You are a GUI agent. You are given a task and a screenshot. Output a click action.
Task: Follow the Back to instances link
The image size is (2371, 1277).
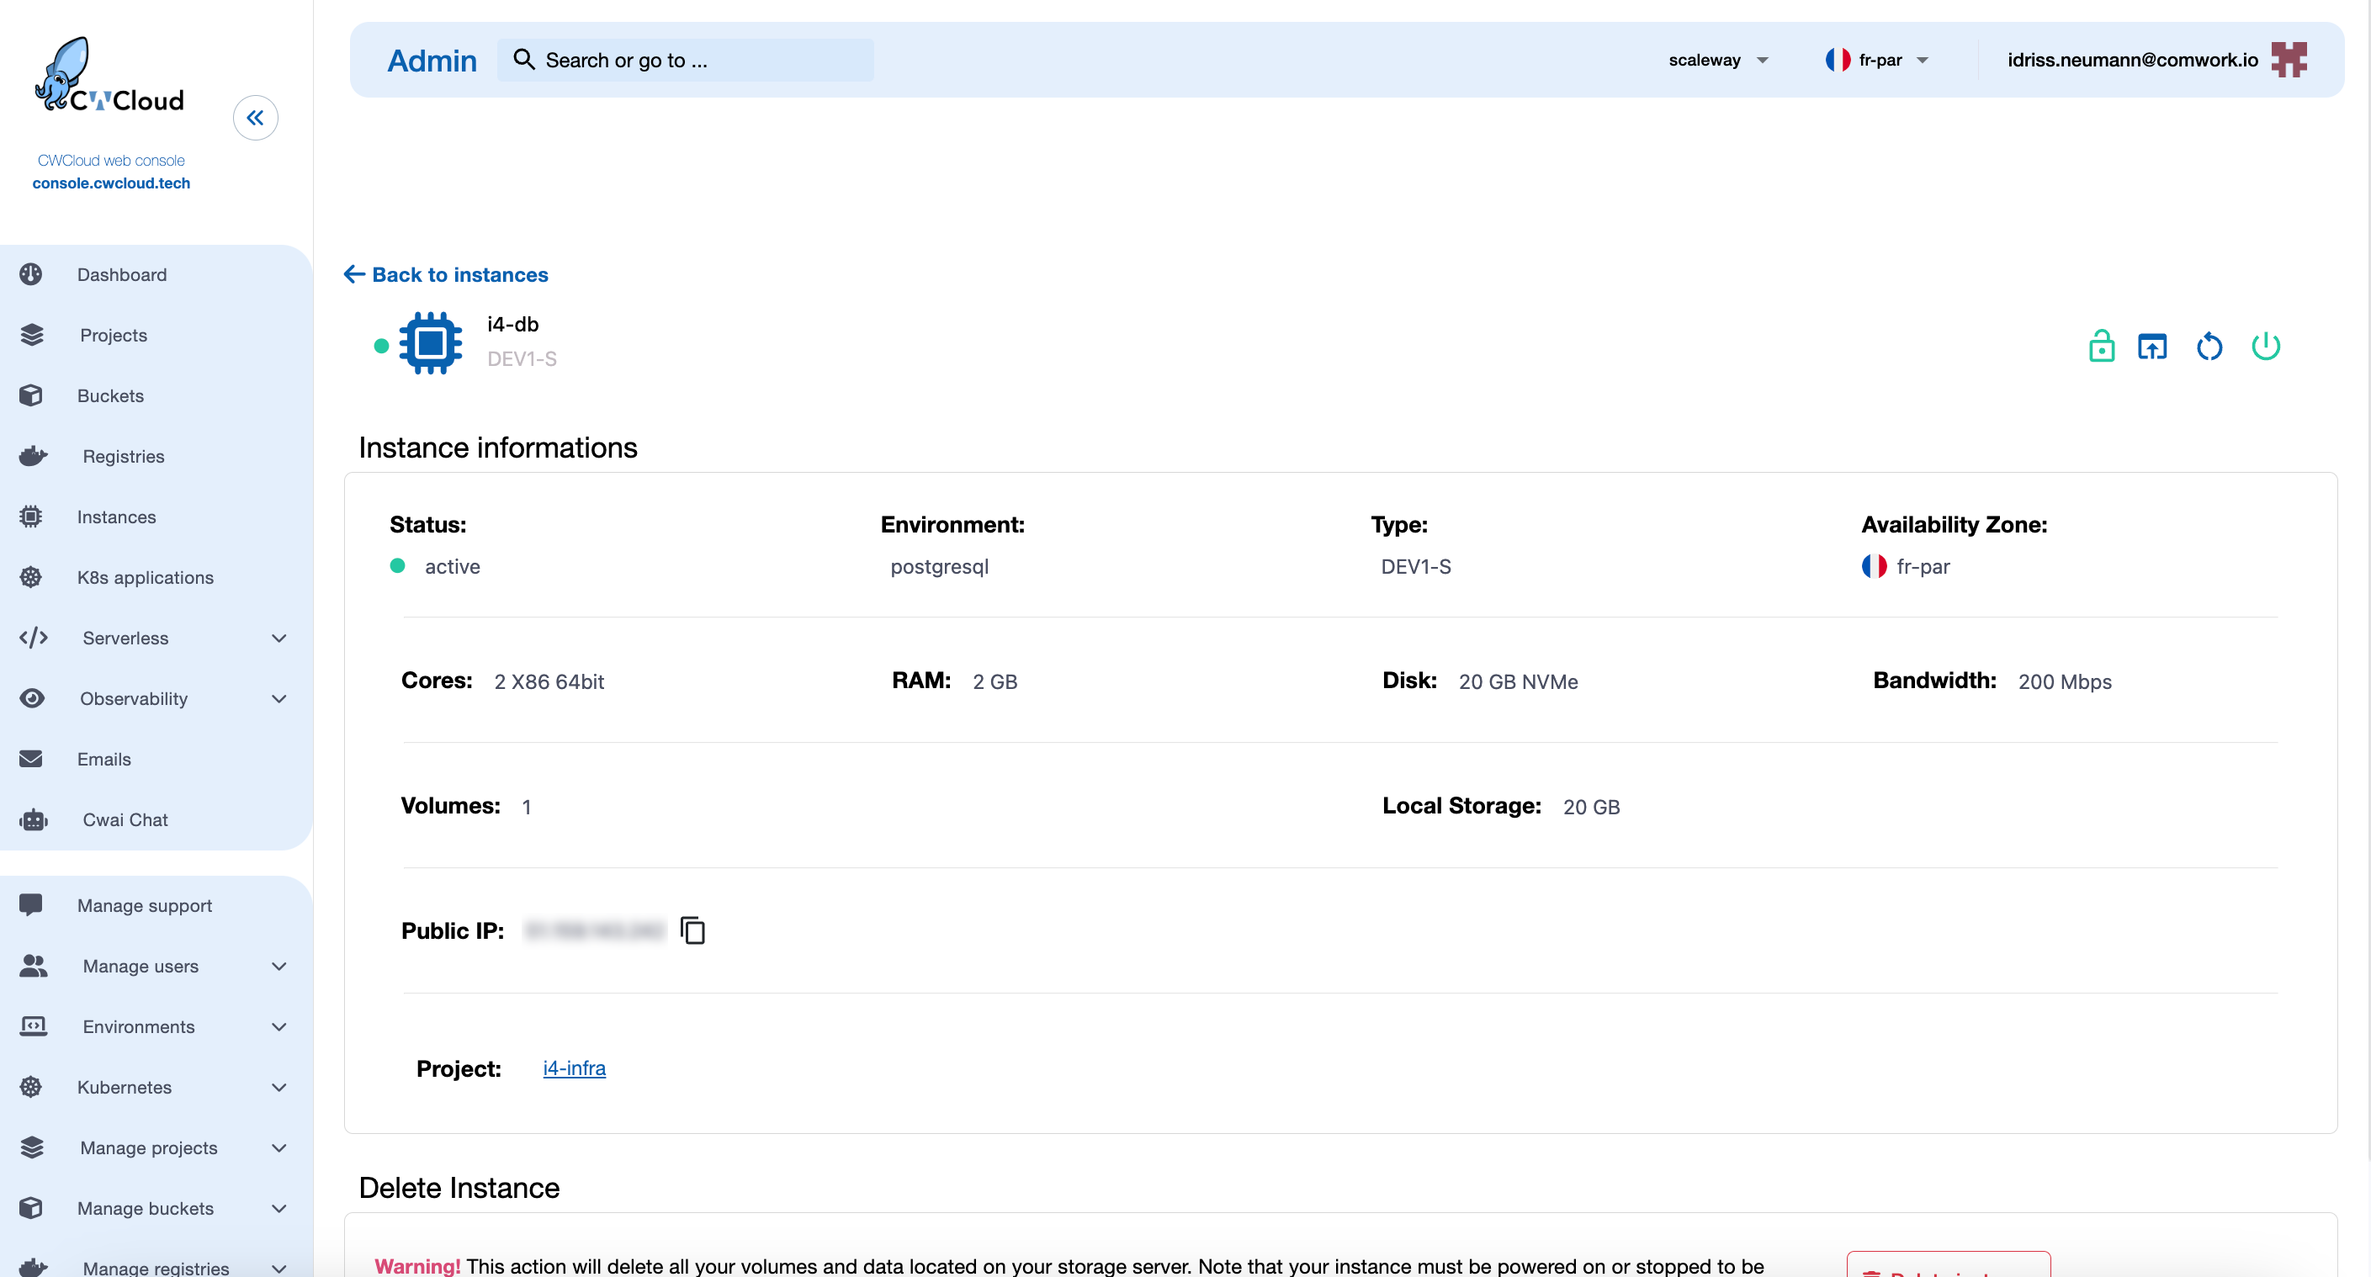click(445, 274)
